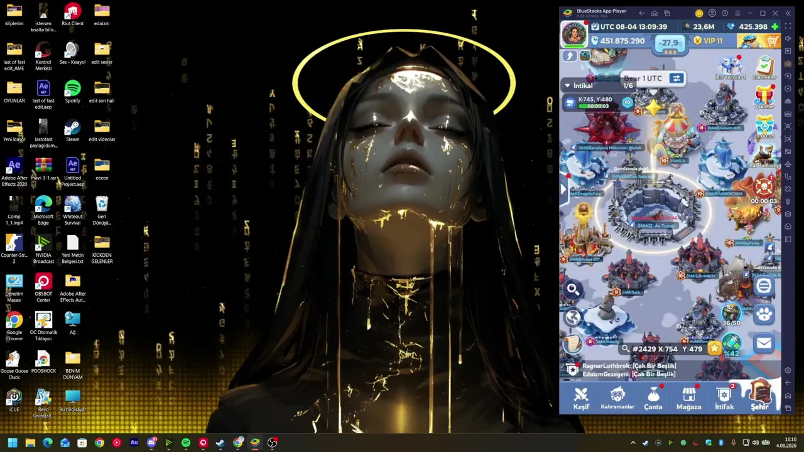Open BlueStacks account profile
The width and height of the screenshot is (804, 452).
tap(712, 13)
